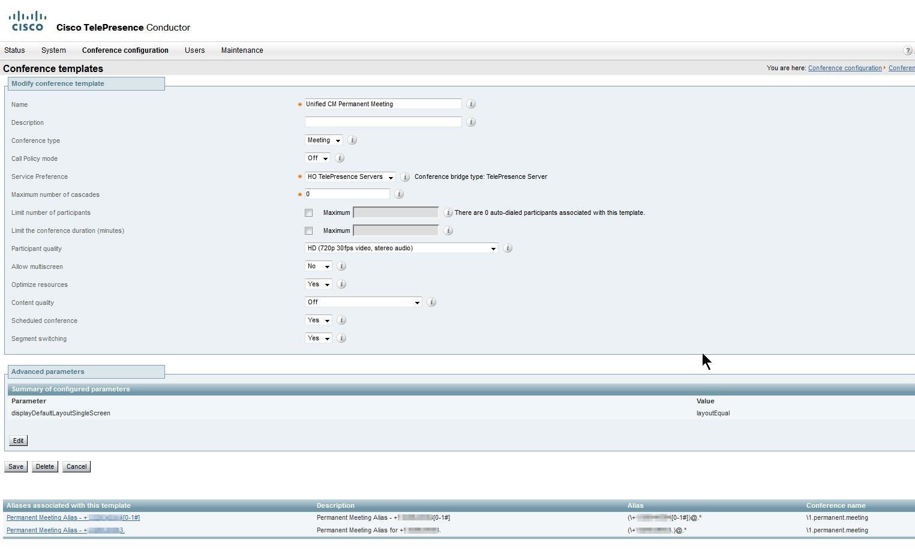
Task: Open the Status menu
Action: (14, 50)
